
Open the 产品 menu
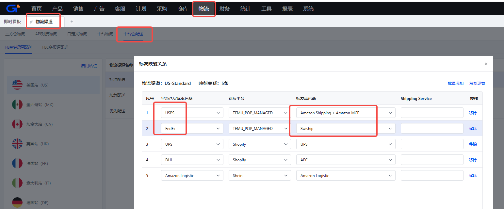(x=57, y=9)
